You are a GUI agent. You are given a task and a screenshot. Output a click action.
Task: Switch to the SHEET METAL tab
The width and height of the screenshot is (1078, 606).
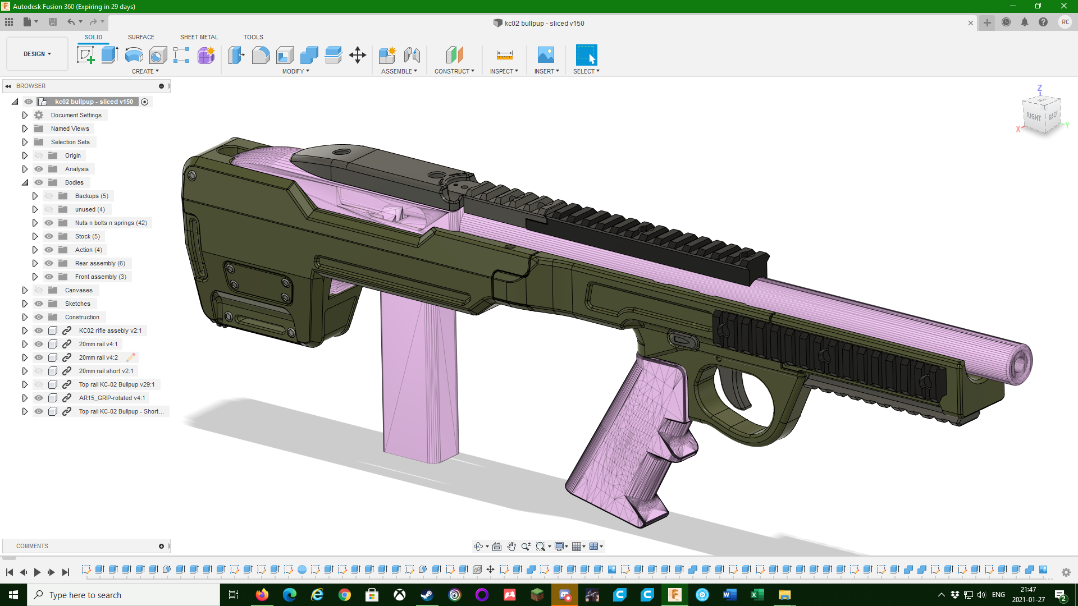click(x=199, y=37)
